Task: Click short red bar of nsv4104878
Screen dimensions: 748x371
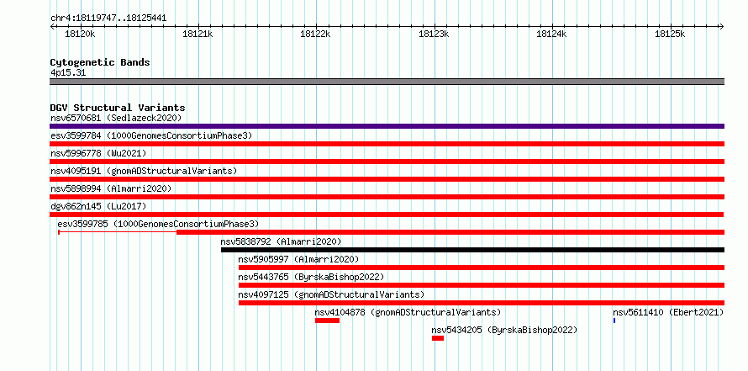Action: [327, 321]
